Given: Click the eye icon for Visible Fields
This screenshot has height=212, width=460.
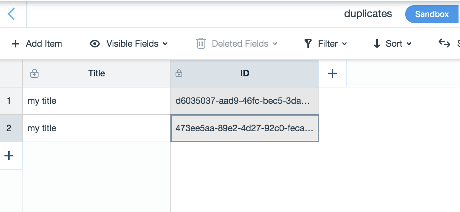Looking at the screenshot, I should (x=95, y=44).
